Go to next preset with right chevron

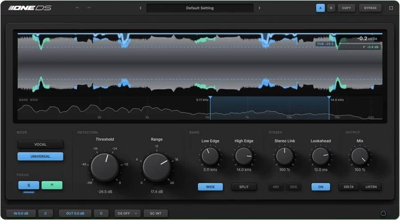[x=260, y=8]
